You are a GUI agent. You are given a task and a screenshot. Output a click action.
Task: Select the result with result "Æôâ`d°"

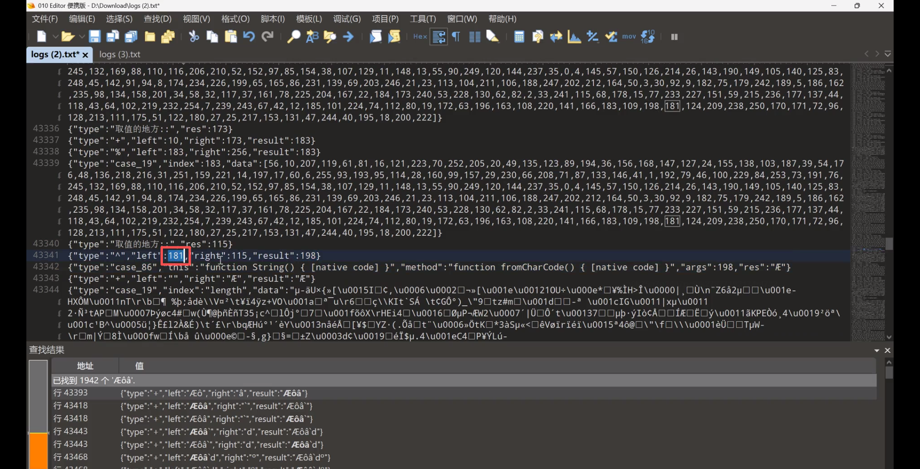(x=464, y=458)
